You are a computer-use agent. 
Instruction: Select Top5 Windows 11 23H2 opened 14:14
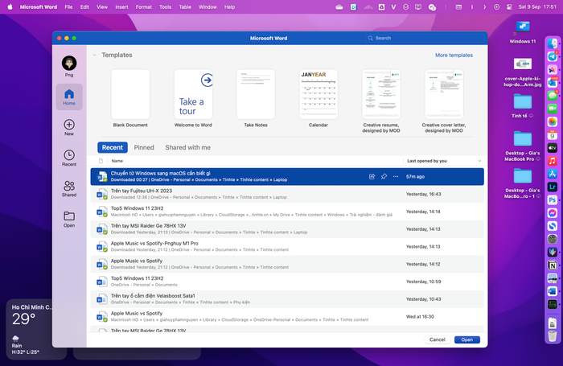click(287, 212)
